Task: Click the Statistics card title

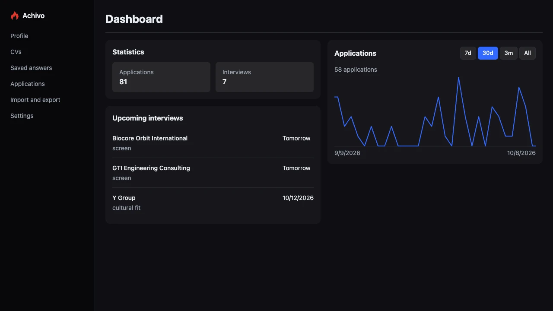Action: click(x=128, y=52)
